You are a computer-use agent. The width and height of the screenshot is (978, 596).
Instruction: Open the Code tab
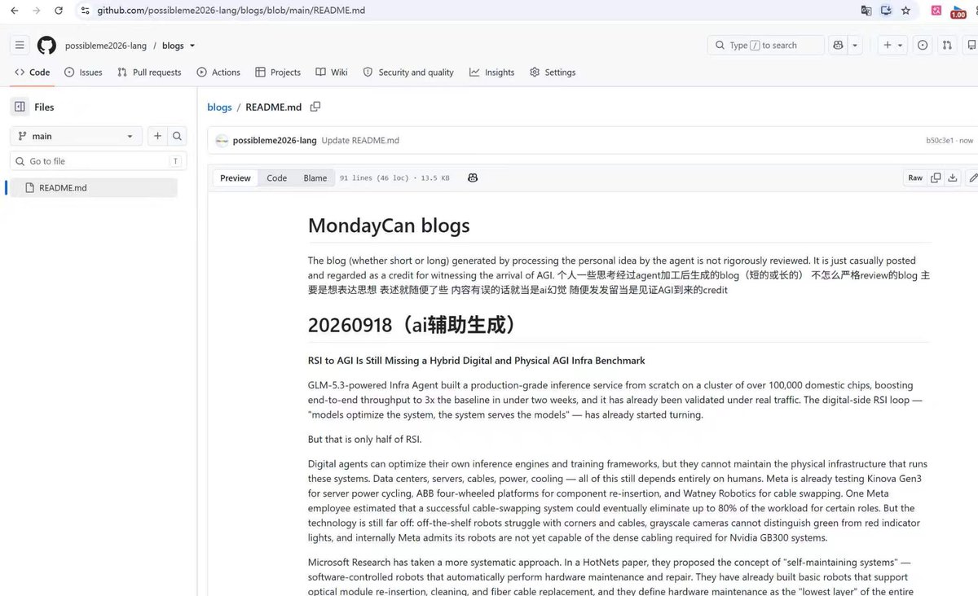33,72
